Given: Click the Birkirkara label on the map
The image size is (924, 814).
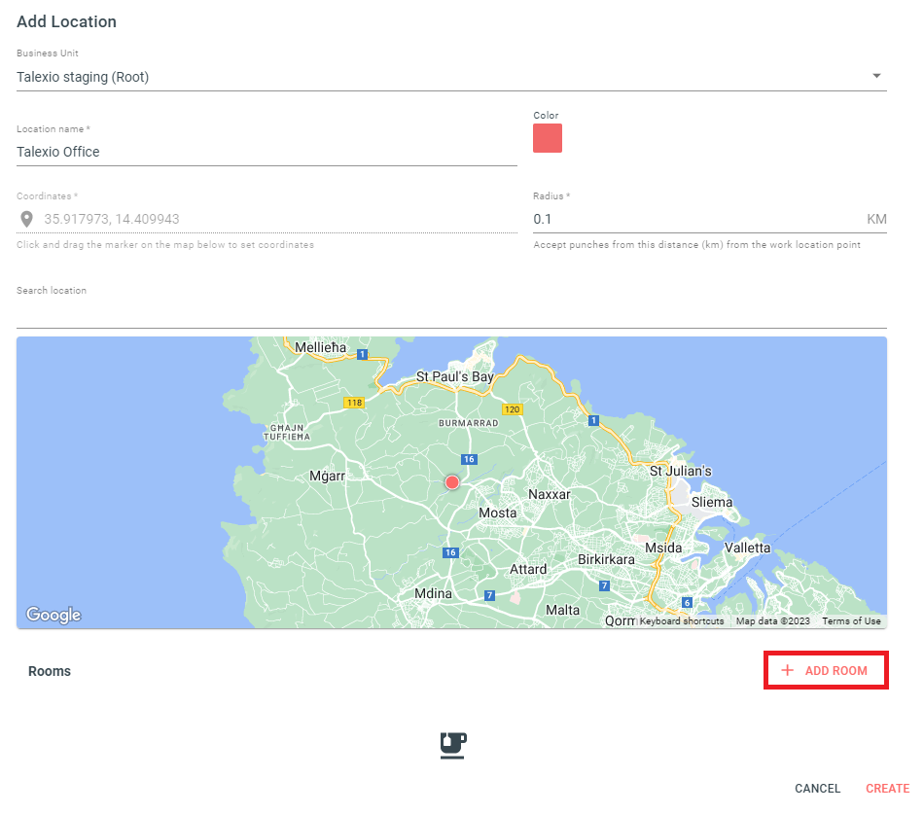Looking at the screenshot, I should coord(606,559).
